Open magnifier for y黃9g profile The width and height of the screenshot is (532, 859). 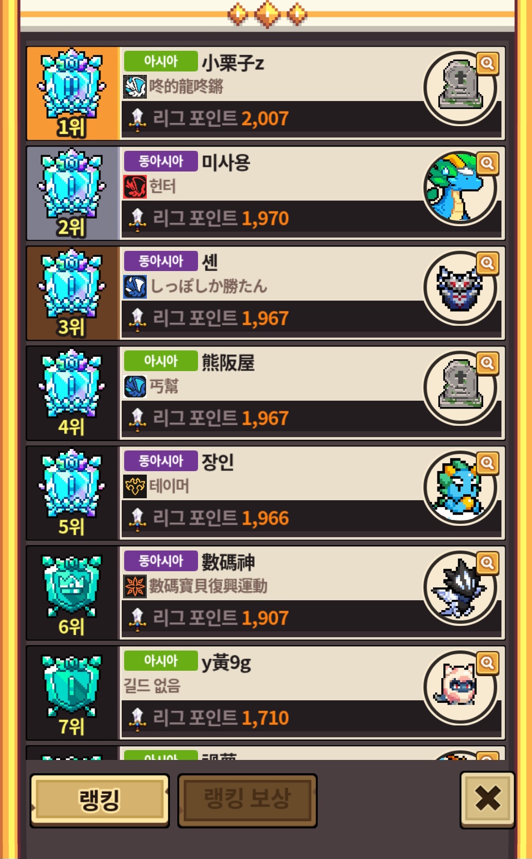pyautogui.click(x=488, y=663)
